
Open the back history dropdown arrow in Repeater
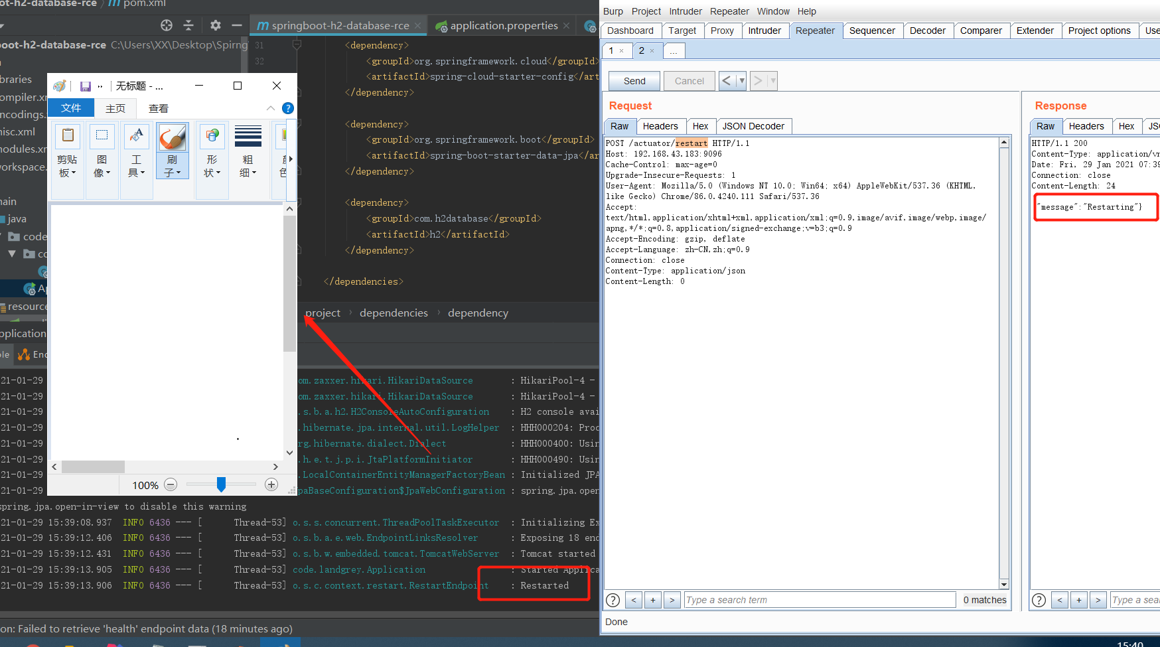click(742, 81)
